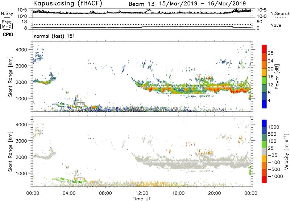290x201 pixels.
Task: Click the "Time UT" axis title
Action: click(142, 198)
